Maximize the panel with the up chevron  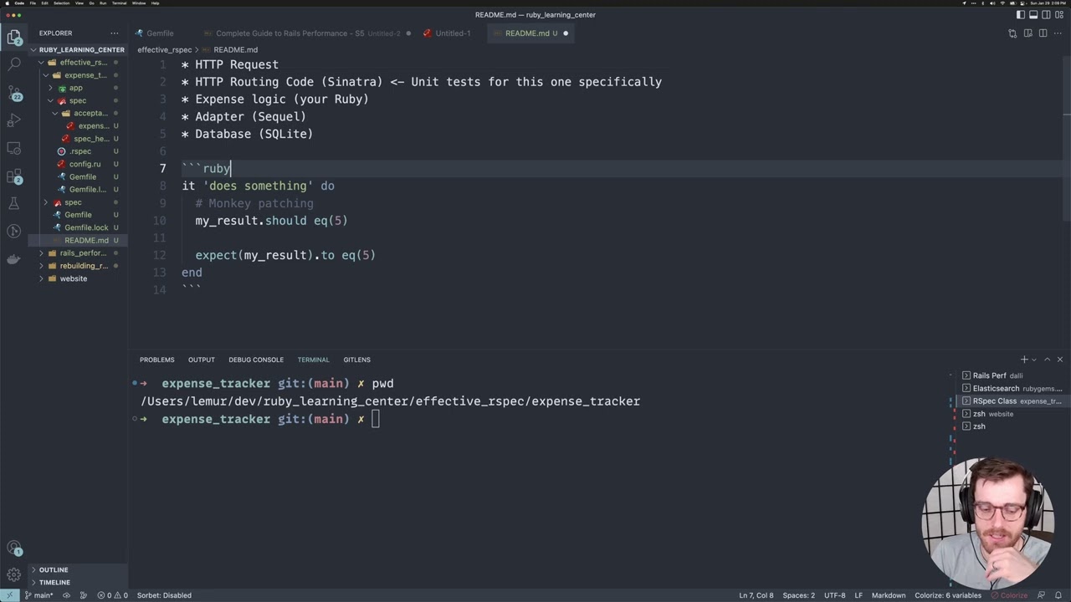(x=1047, y=360)
